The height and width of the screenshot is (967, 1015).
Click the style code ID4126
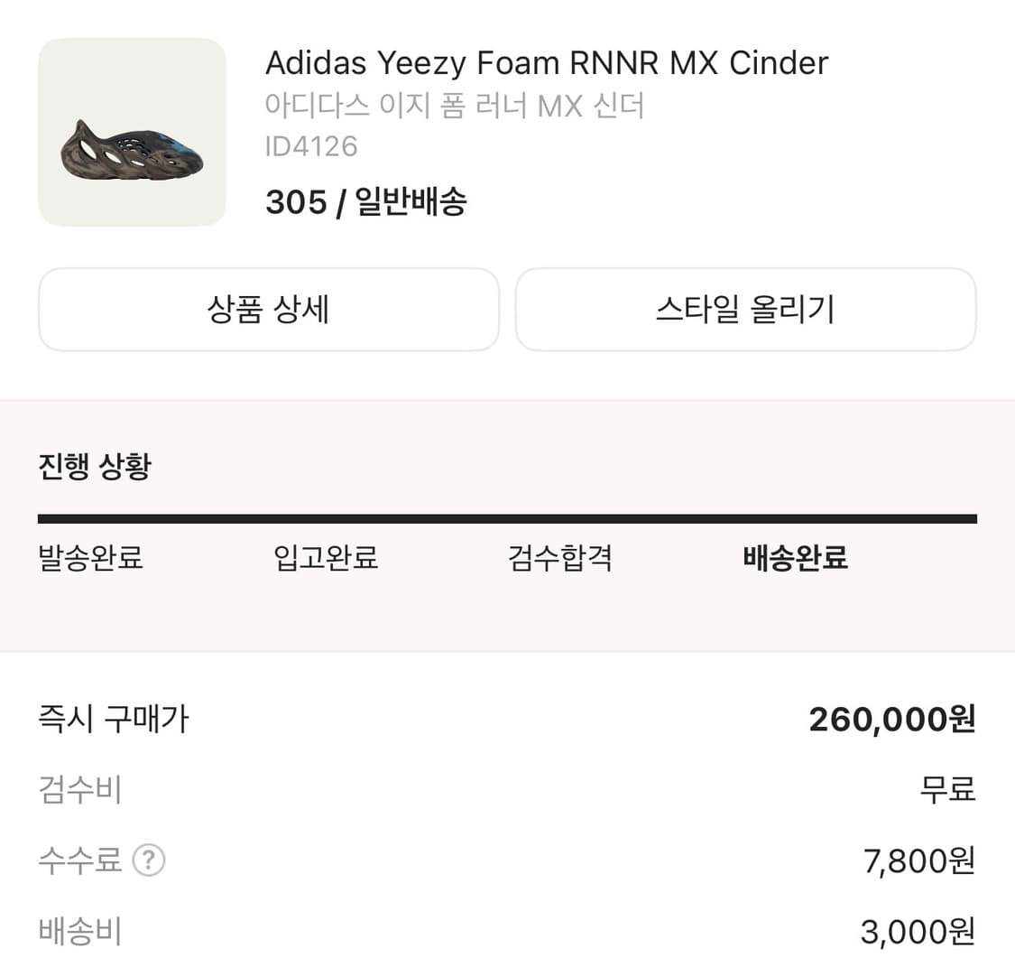click(x=311, y=146)
